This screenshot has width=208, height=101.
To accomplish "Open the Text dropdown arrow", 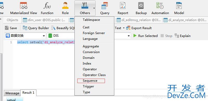I will [124, 28].
